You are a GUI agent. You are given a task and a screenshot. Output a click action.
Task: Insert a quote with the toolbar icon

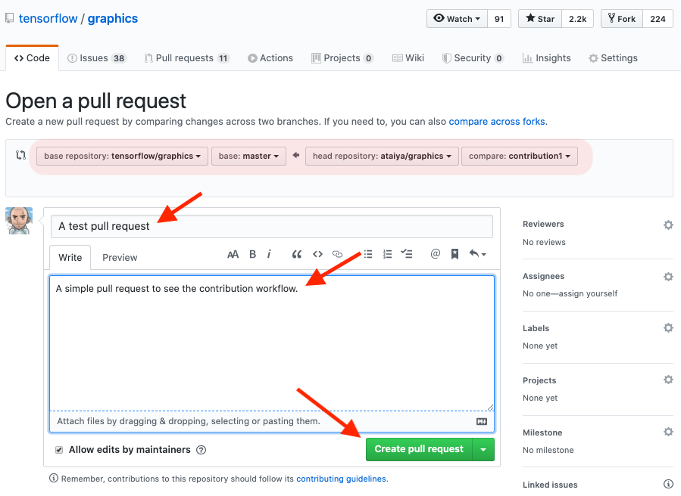(x=297, y=255)
